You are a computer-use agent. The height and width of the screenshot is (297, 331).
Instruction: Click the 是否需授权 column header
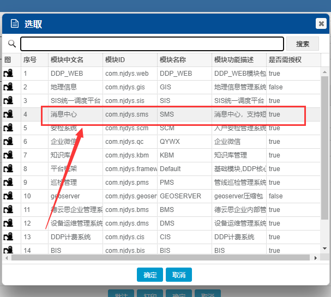pyautogui.click(x=292, y=59)
